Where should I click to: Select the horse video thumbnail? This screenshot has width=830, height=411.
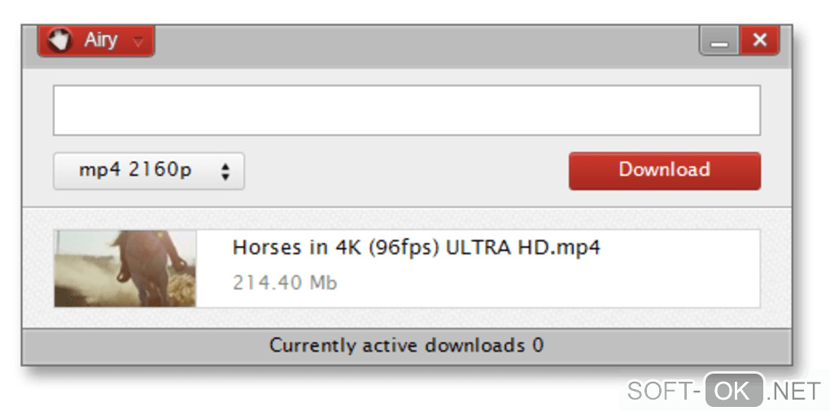125,268
